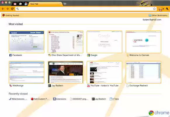
Task: Click the Google favicon under thumbnail
Action: click(x=89, y=55)
